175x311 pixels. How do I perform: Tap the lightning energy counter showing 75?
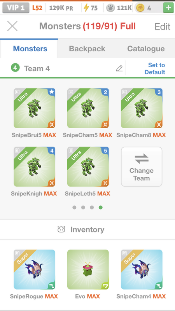91,8
